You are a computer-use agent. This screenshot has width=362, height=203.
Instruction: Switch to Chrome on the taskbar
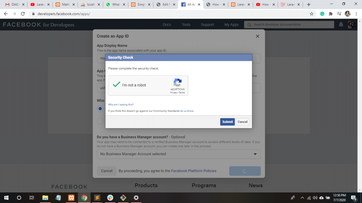[84, 198]
